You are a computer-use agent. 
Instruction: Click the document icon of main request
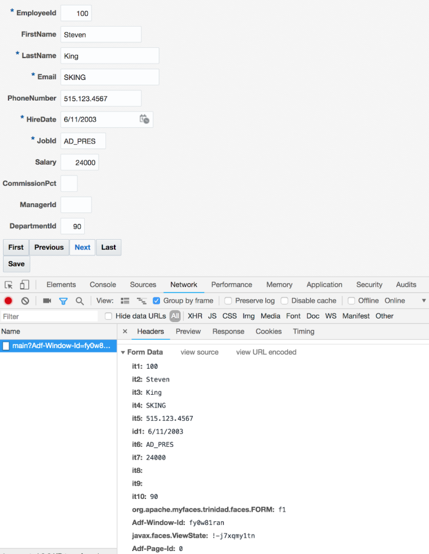tap(6, 346)
